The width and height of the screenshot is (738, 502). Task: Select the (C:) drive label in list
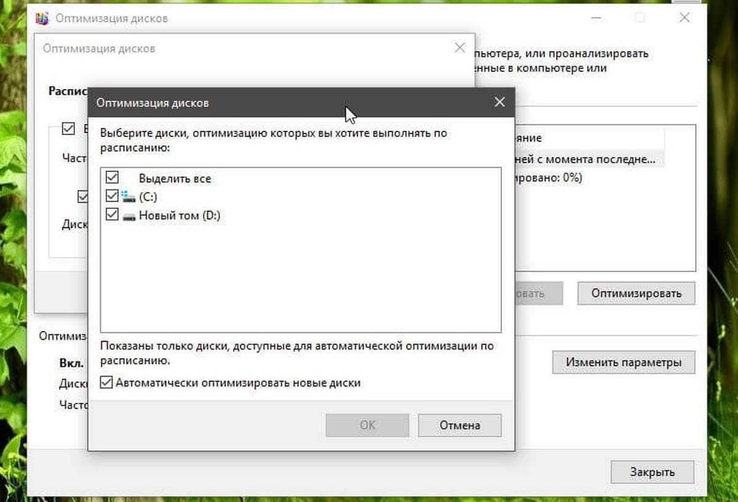148,197
